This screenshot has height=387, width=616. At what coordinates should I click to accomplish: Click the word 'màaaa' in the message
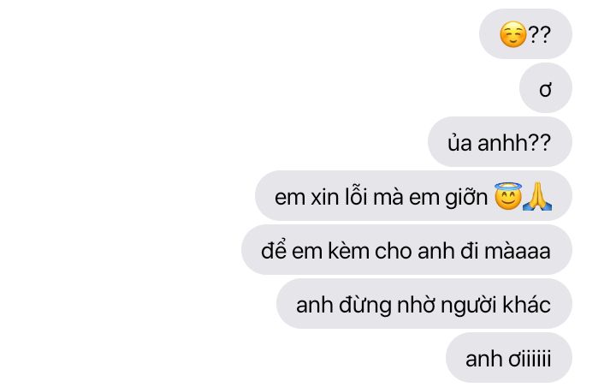pos(518,251)
